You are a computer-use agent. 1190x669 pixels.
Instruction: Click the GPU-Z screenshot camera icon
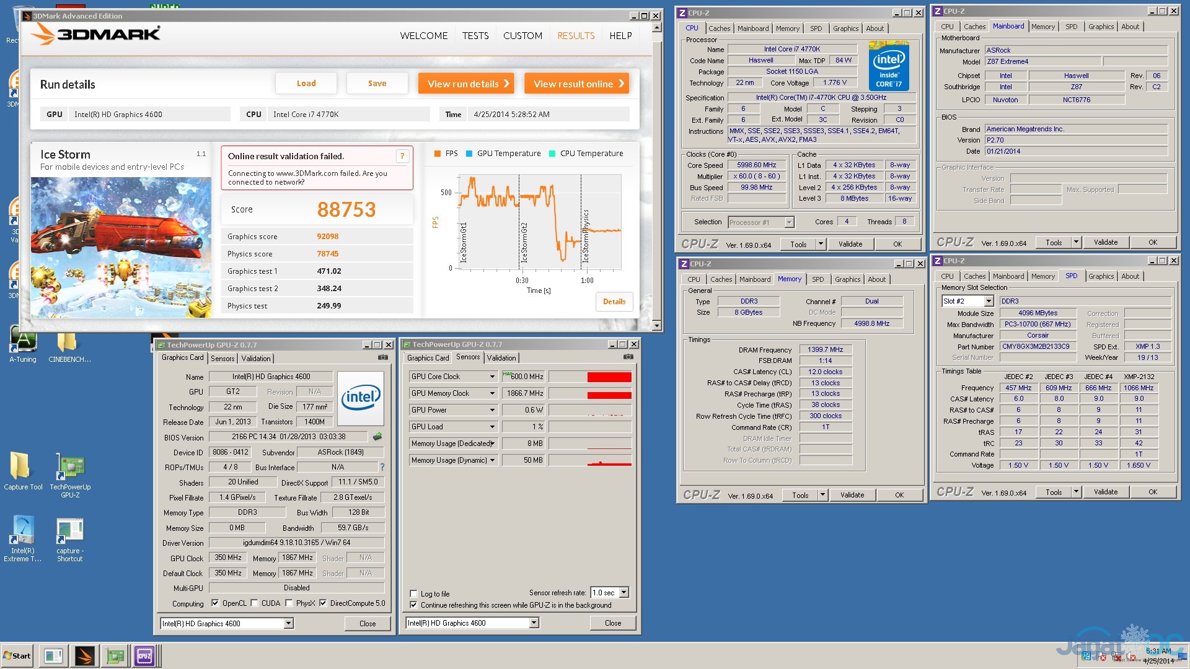click(383, 357)
